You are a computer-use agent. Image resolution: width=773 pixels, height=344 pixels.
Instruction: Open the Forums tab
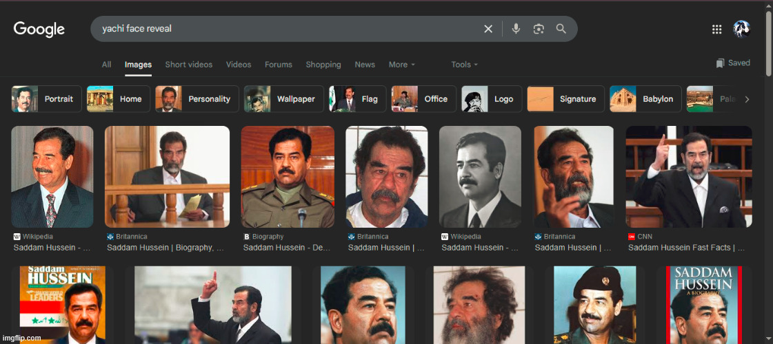pyautogui.click(x=279, y=65)
